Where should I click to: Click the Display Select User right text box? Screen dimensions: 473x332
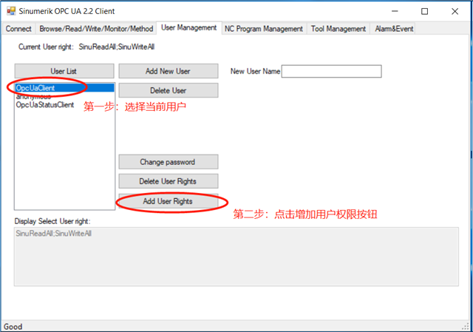pos(236,257)
